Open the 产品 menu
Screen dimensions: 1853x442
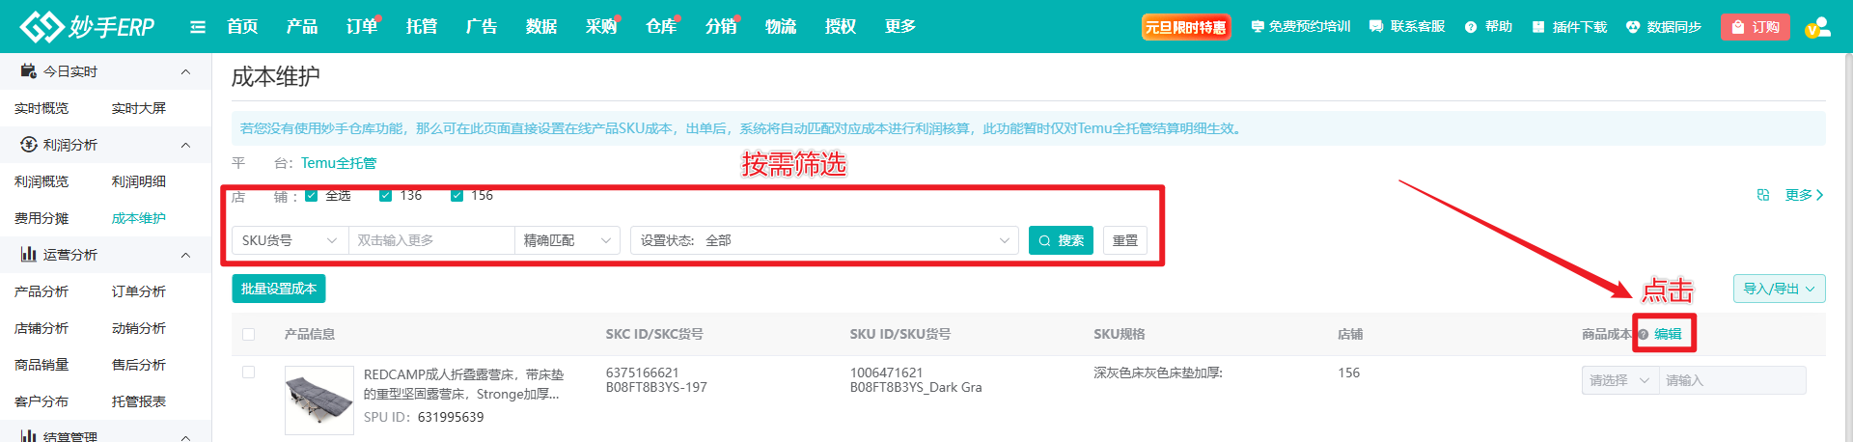point(302,26)
